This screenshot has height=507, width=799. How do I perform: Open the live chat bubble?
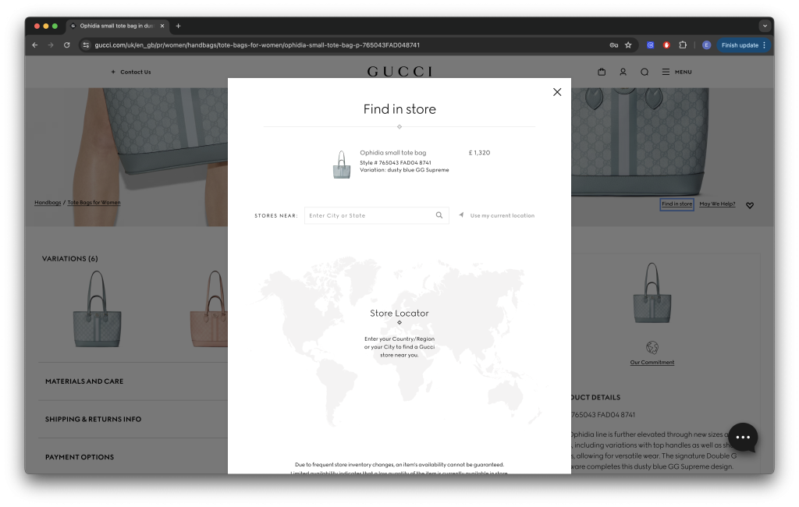743,438
